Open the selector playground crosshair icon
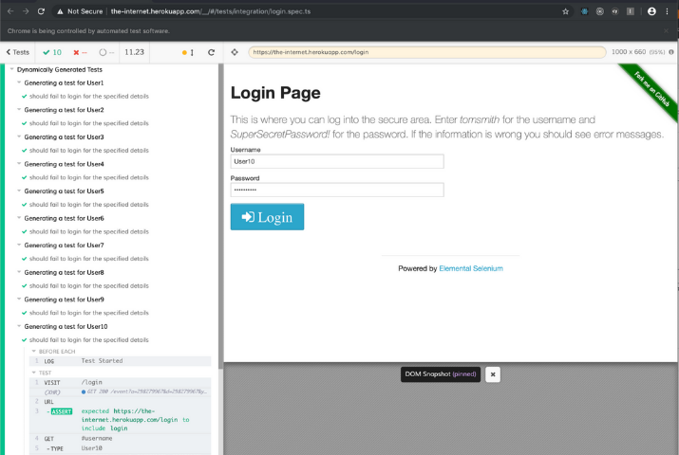Image resolution: width=679 pixels, height=455 pixels. coord(235,52)
